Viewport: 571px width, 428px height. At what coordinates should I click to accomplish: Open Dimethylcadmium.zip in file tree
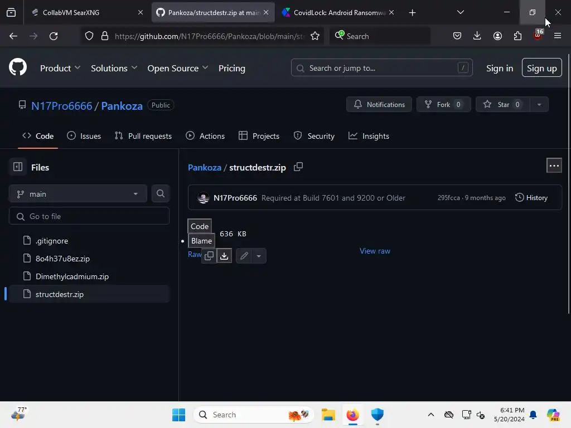[72, 276]
